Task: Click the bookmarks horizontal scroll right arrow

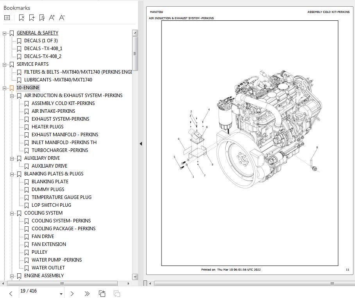Action: [129, 284]
